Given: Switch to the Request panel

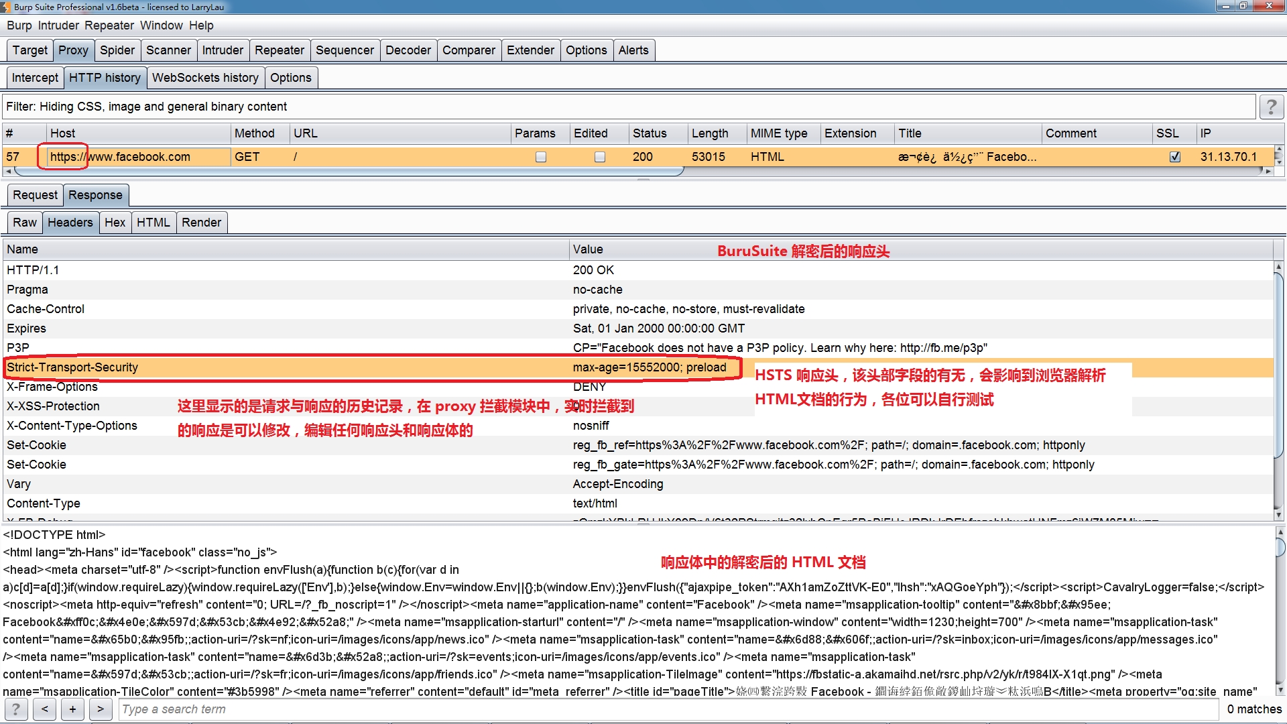Looking at the screenshot, I should click(35, 195).
